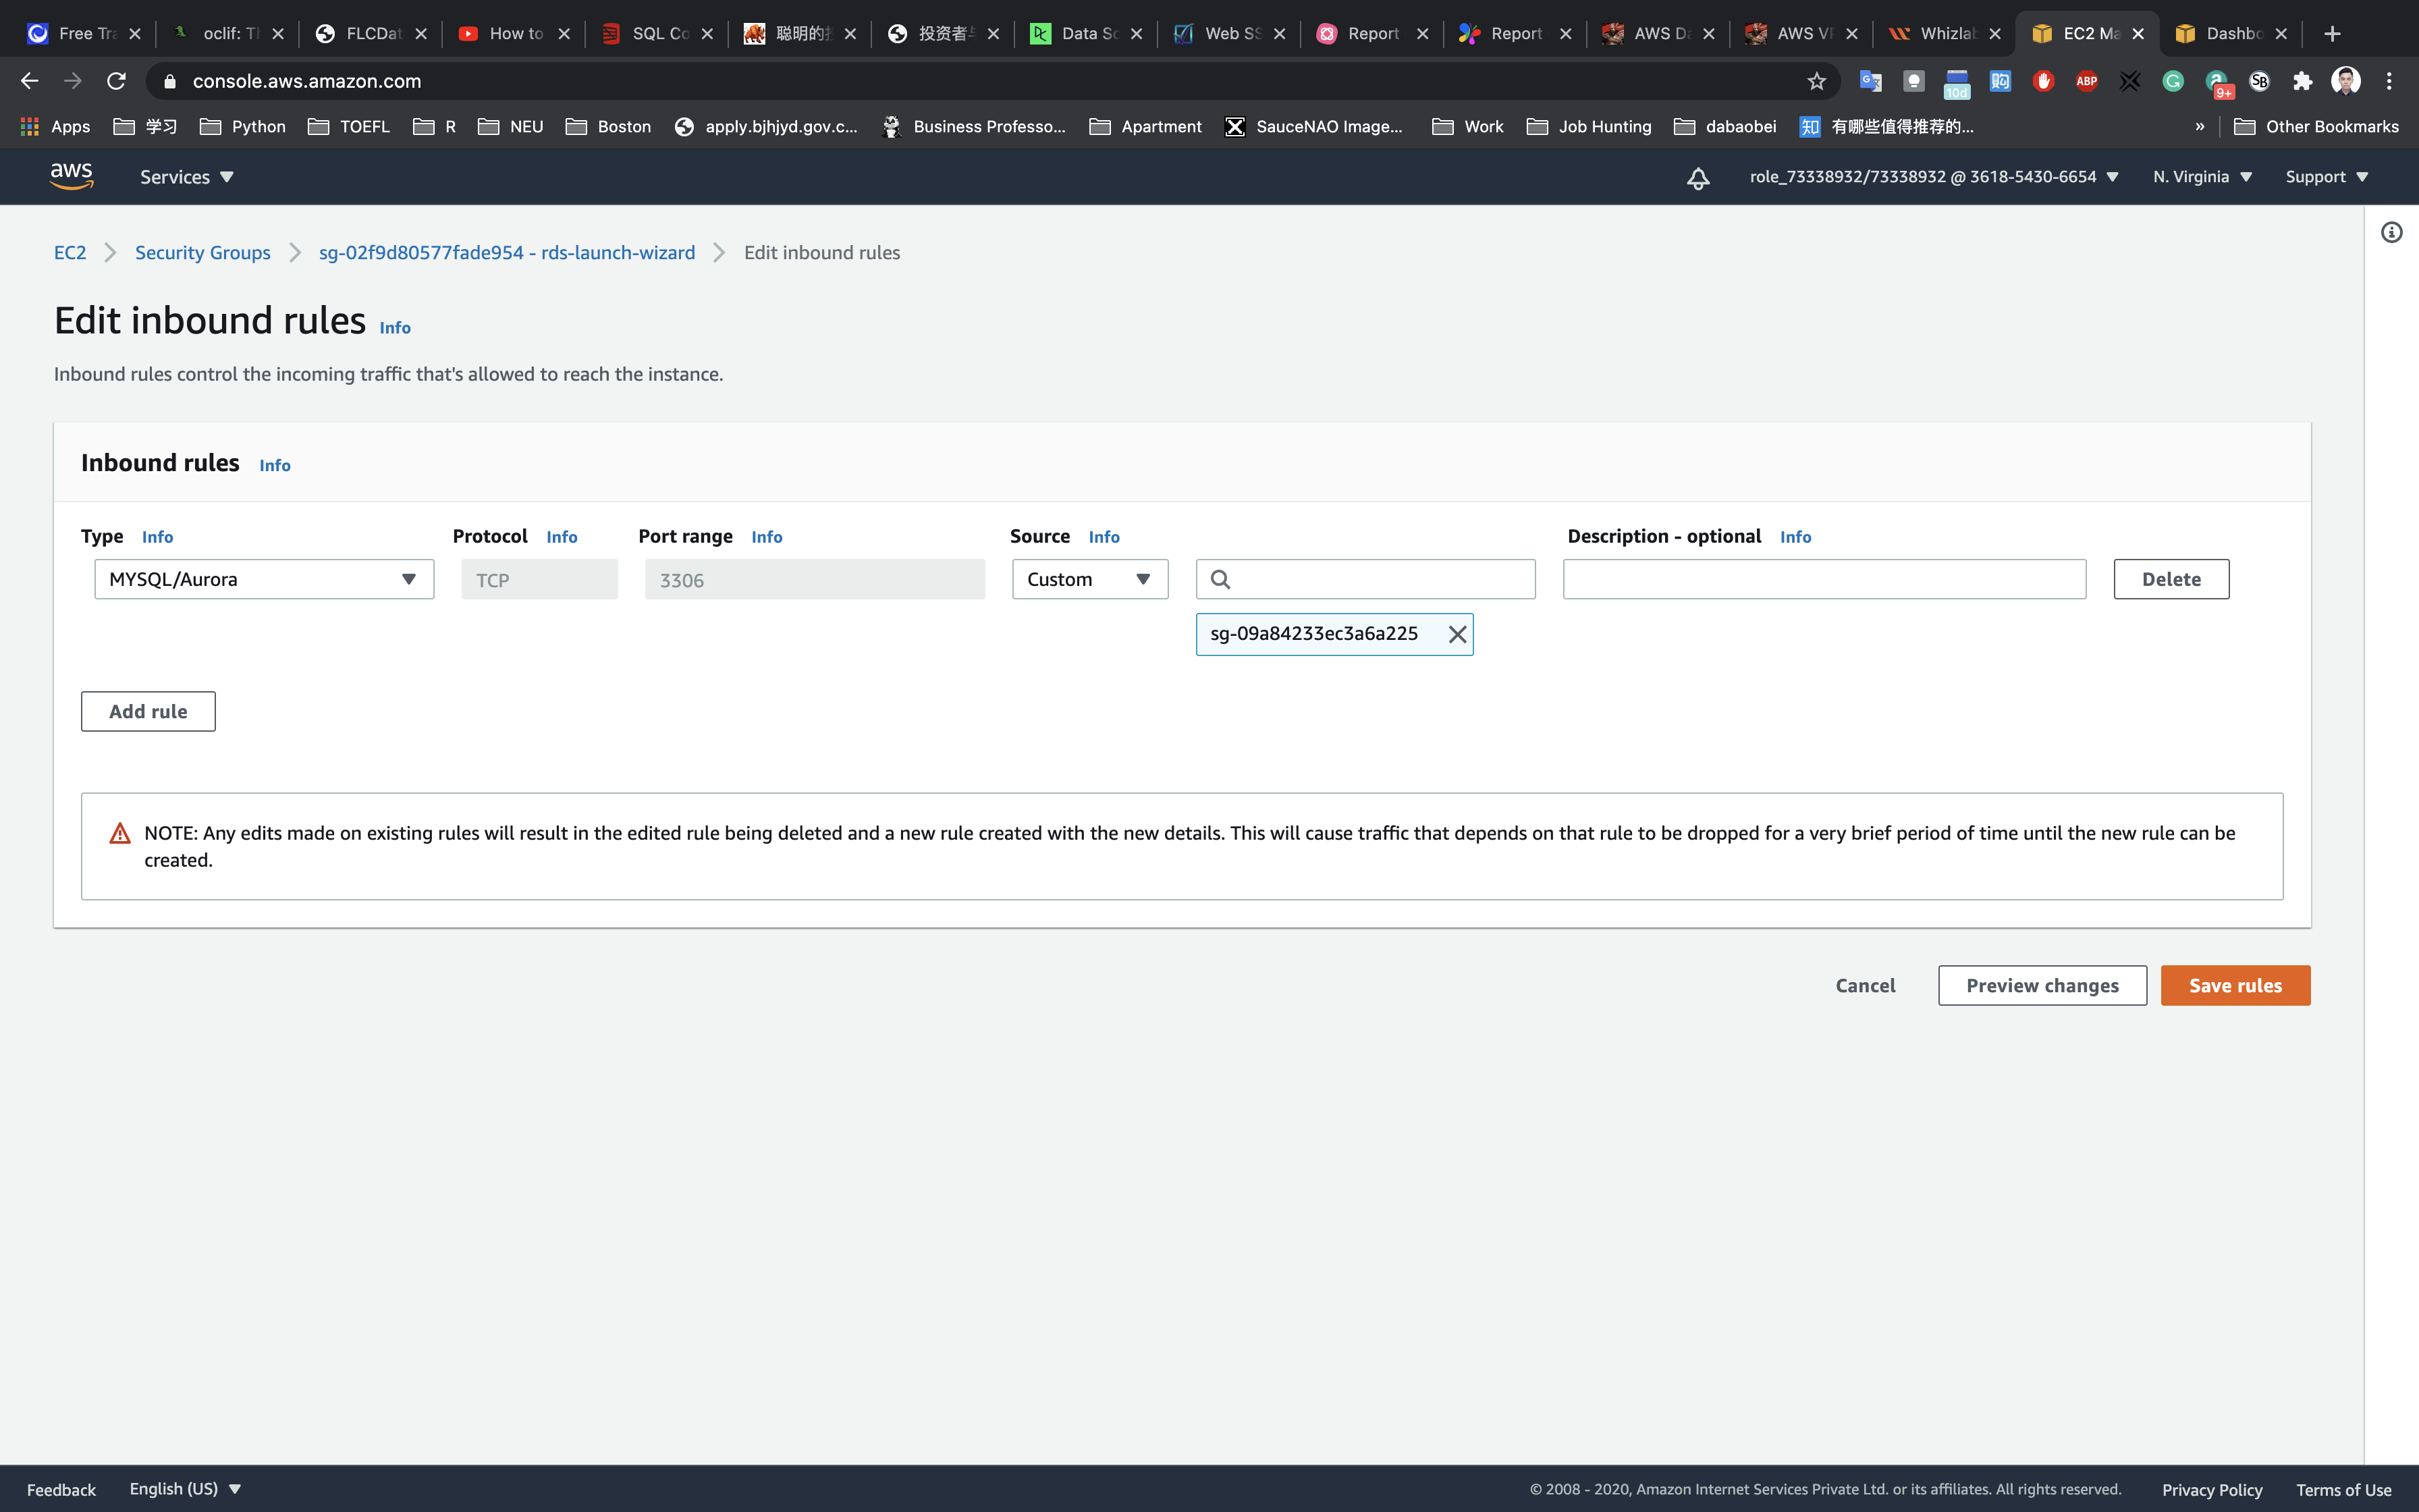Image resolution: width=2419 pixels, height=1512 pixels.
Task: Switch to the Dashboard browser tab
Action: (x=2231, y=33)
